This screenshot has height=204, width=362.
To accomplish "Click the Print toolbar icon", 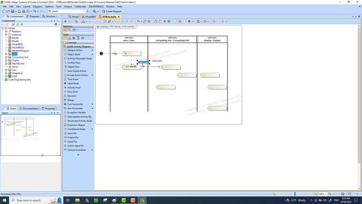I will pyautogui.click(x=24, y=11).
